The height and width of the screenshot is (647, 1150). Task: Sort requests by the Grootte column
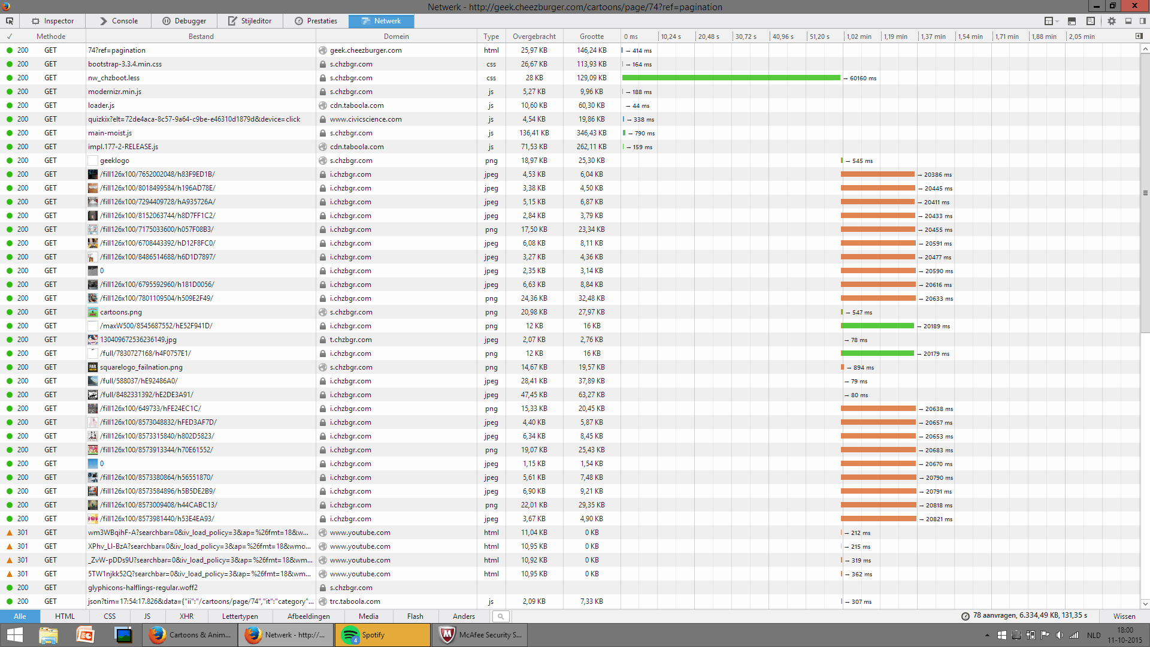(x=591, y=37)
